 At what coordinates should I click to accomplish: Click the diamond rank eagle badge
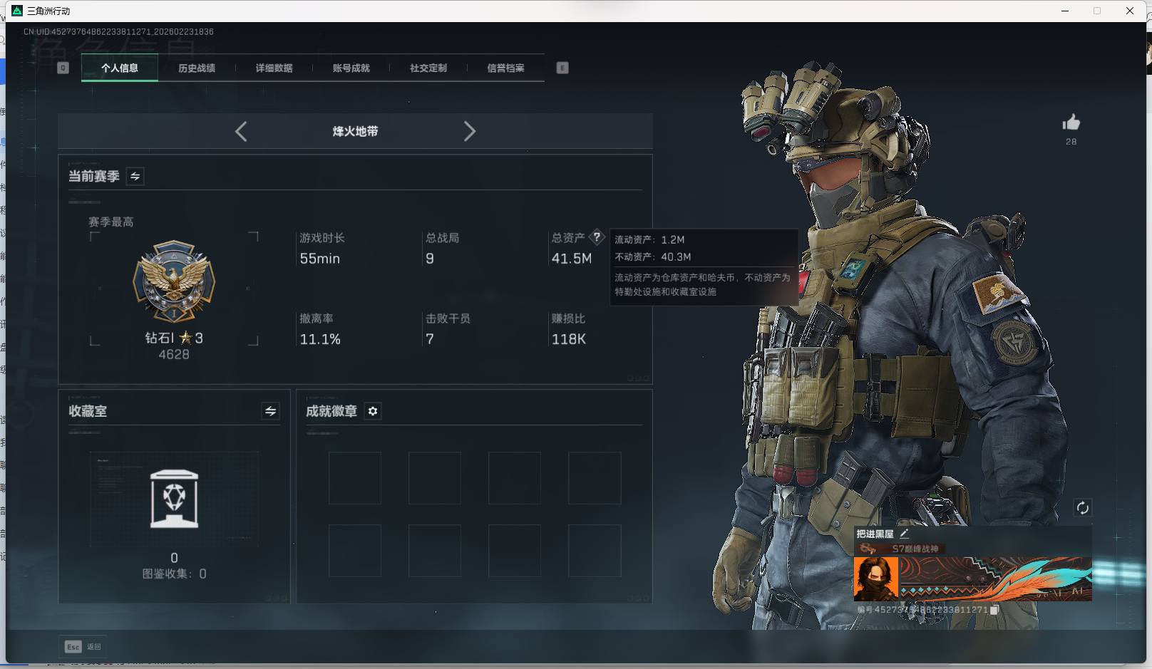pos(174,281)
